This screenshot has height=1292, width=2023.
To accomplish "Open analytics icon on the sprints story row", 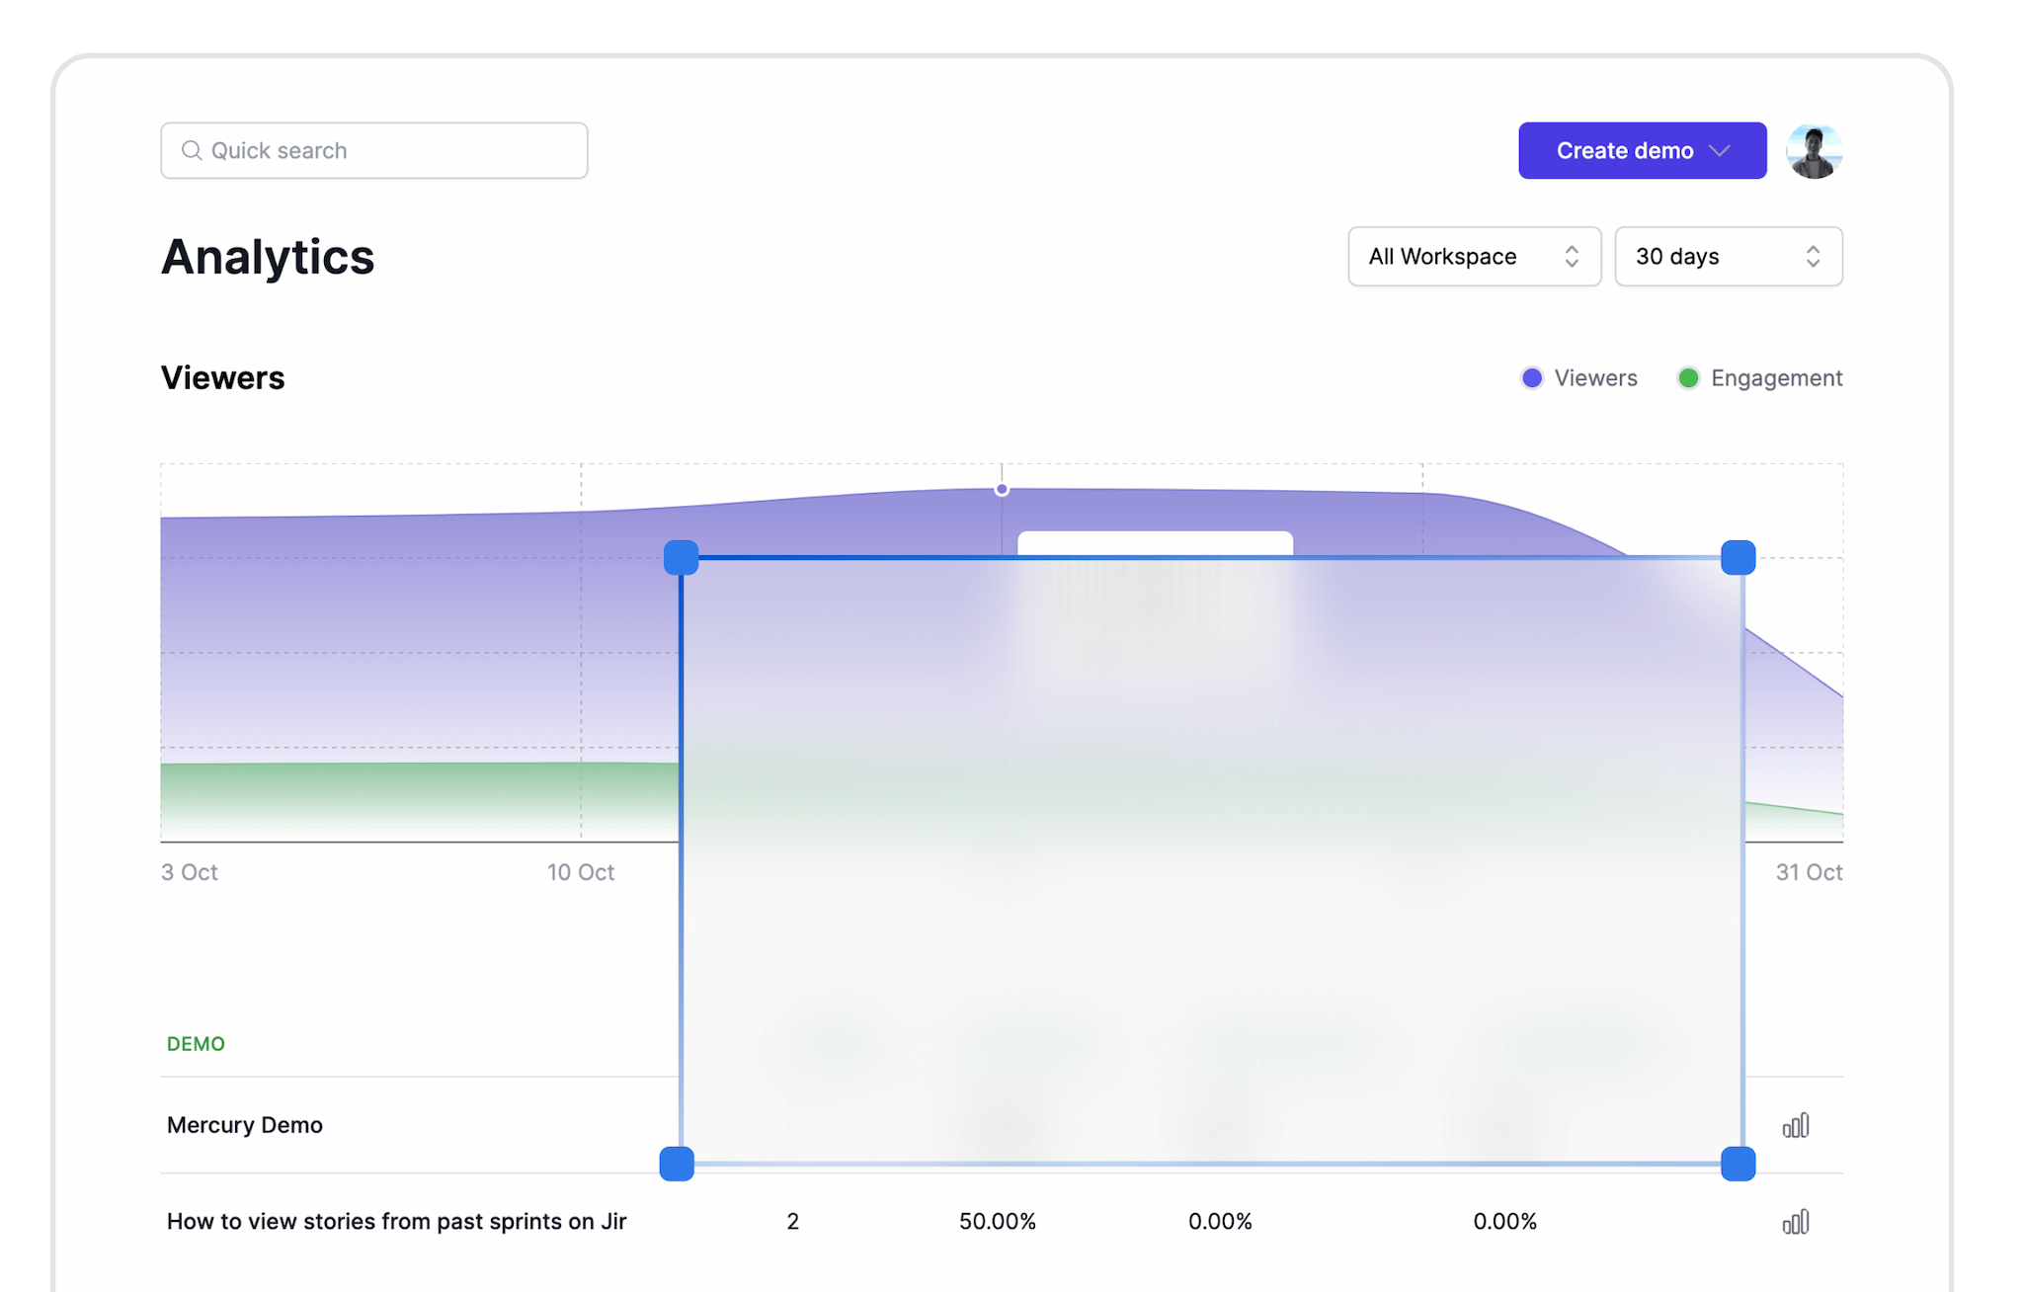I will coord(1797,1221).
